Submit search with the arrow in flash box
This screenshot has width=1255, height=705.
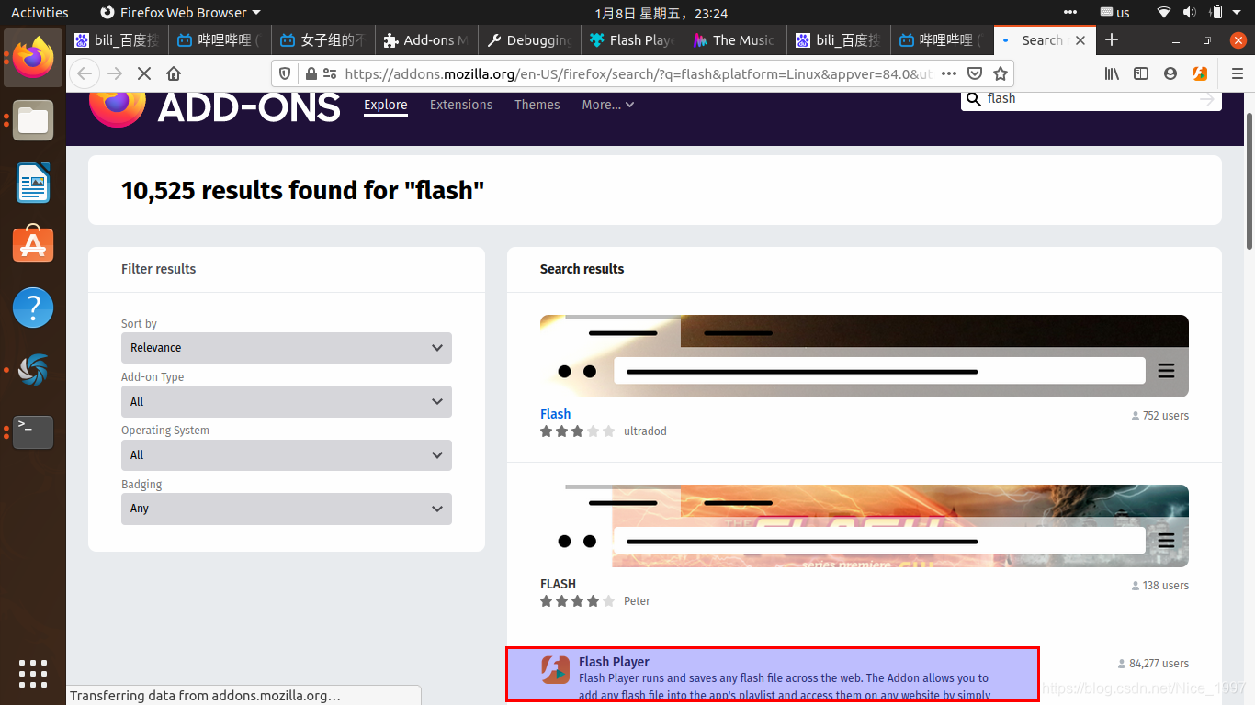1207,99
